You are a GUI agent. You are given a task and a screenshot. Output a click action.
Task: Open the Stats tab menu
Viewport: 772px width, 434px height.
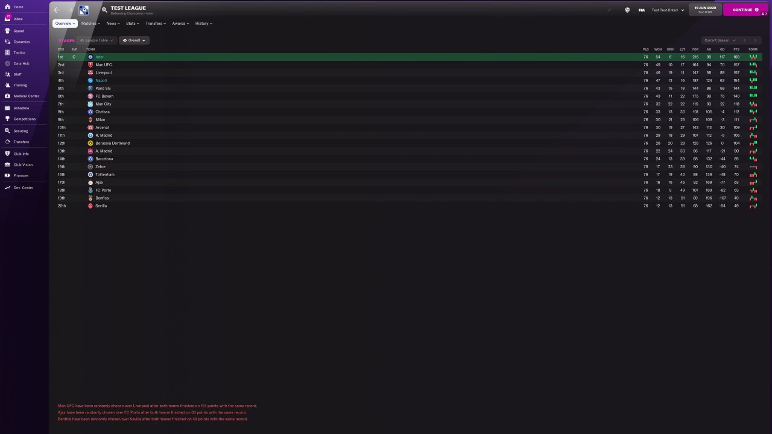132,24
